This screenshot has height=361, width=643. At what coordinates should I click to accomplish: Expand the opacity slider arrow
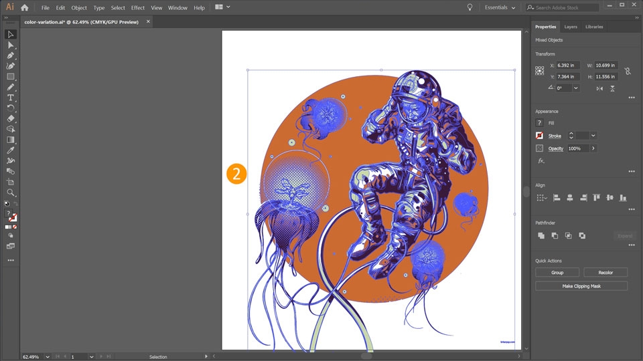click(593, 148)
